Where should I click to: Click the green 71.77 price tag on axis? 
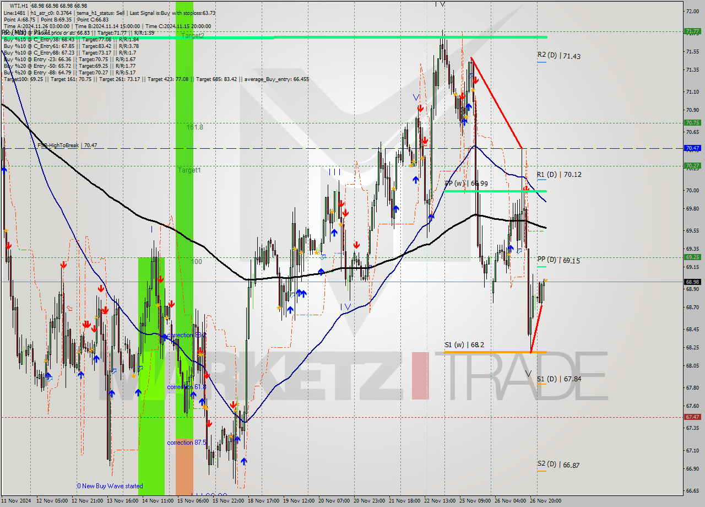click(692, 31)
